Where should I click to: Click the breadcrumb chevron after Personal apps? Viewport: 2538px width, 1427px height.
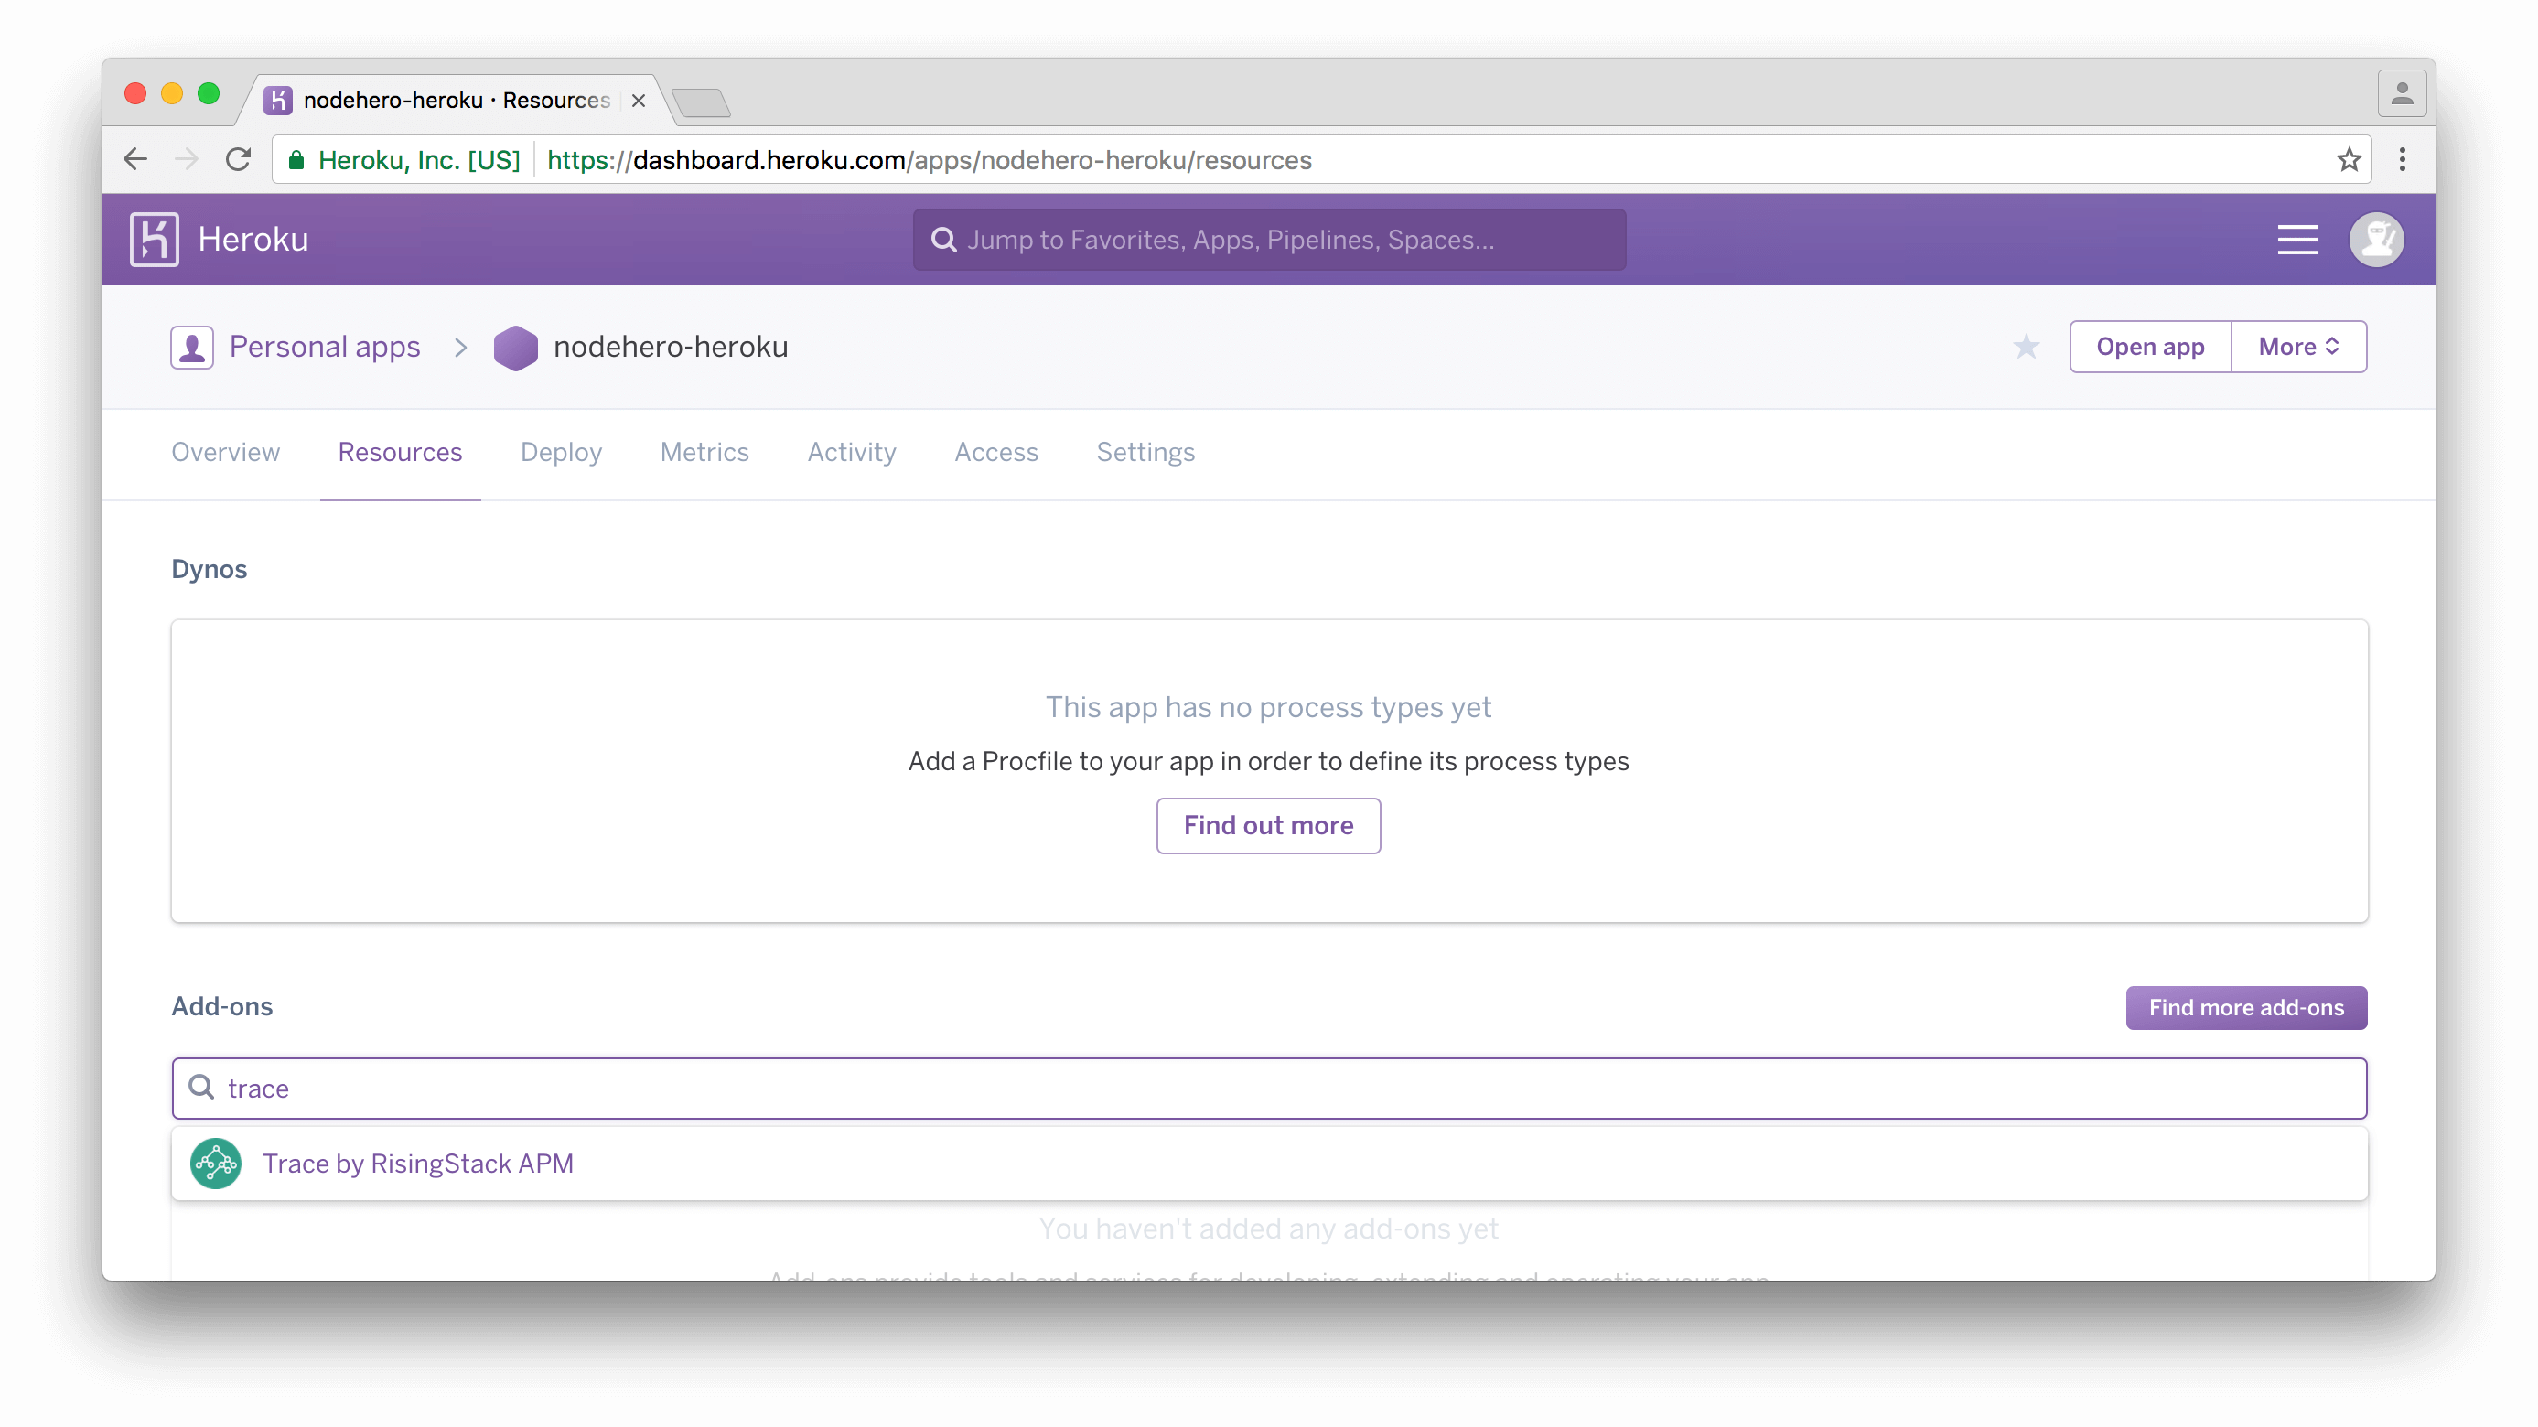(460, 348)
